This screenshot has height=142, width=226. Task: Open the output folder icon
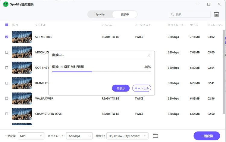(x=155, y=136)
